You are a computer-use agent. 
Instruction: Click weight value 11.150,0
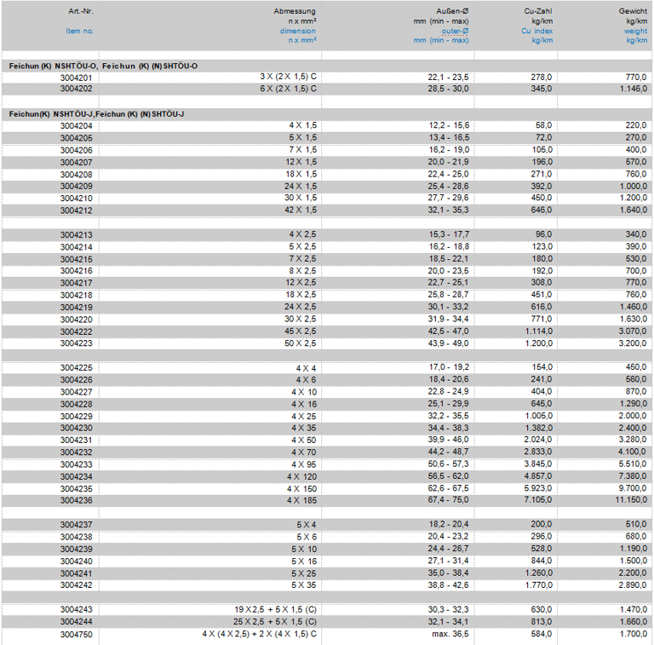coord(632,500)
